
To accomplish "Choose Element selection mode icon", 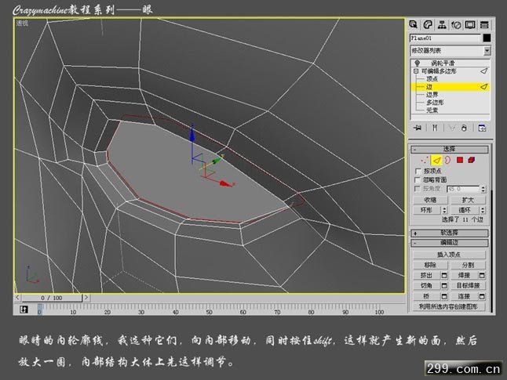I will 472,160.
